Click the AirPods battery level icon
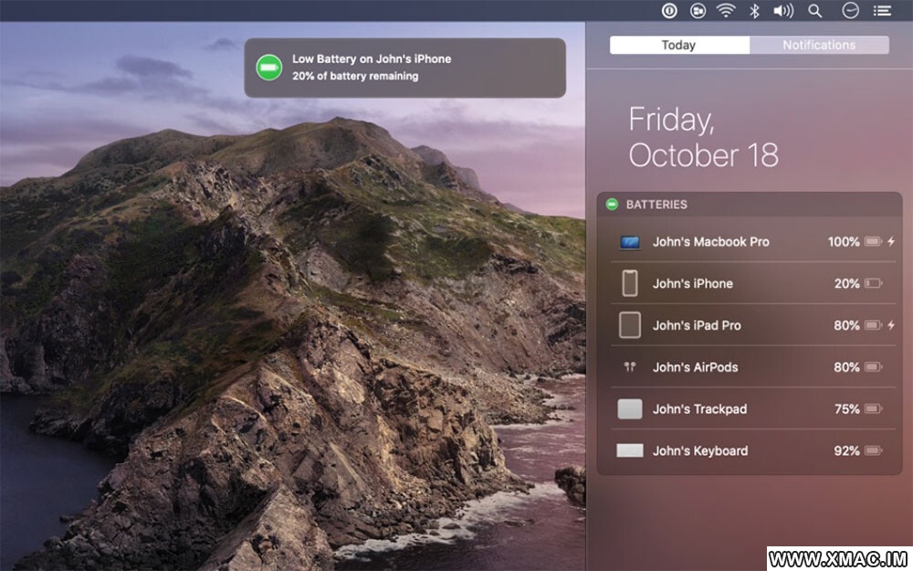Image resolution: width=913 pixels, height=571 pixels. coord(874,367)
